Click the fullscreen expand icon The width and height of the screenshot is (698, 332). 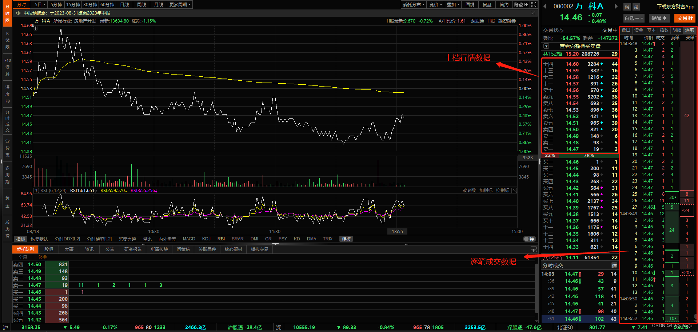534,4
